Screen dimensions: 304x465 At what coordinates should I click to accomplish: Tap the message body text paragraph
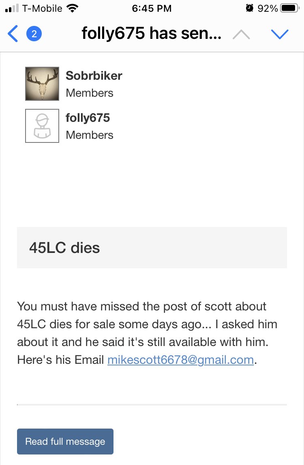pyautogui.click(x=148, y=333)
